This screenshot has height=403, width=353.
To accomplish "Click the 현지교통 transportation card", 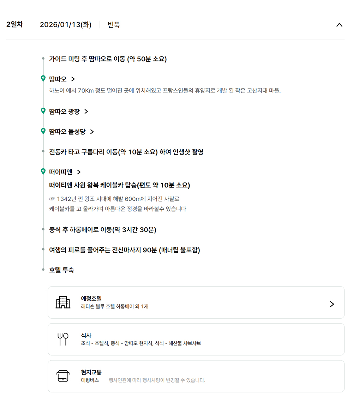I will tap(196, 376).
